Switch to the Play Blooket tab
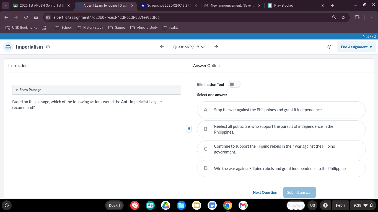Viewport: 378px width, 212px height. click(296, 6)
